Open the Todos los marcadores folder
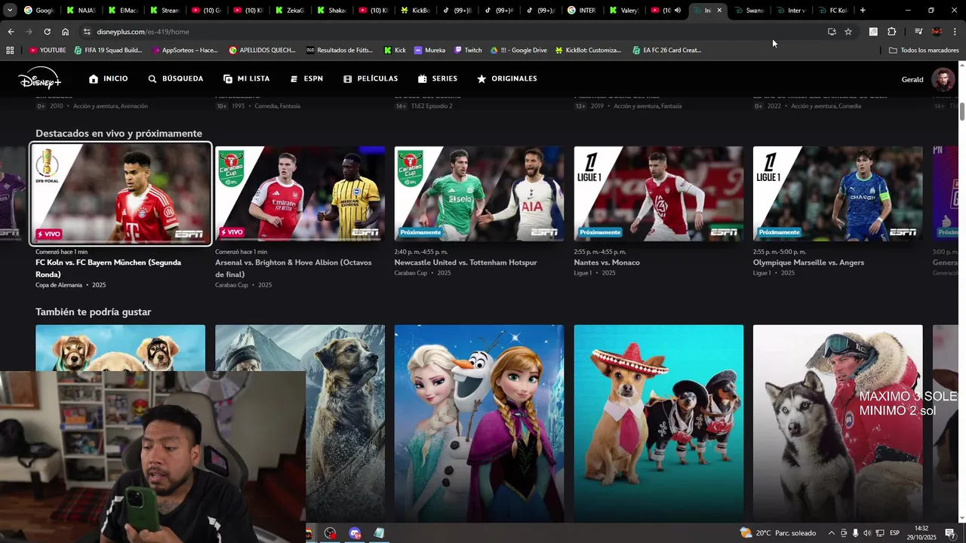 [924, 51]
